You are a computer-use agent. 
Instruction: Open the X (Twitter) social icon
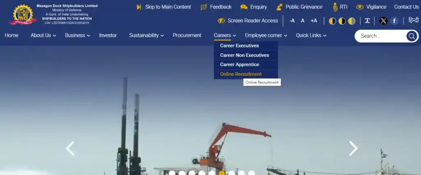[x=383, y=21]
